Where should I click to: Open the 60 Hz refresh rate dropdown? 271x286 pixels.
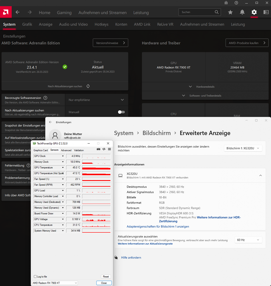248,240
